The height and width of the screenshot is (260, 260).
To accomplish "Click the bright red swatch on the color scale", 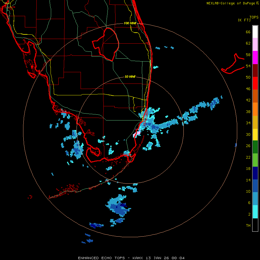I will tap(255, 83).
